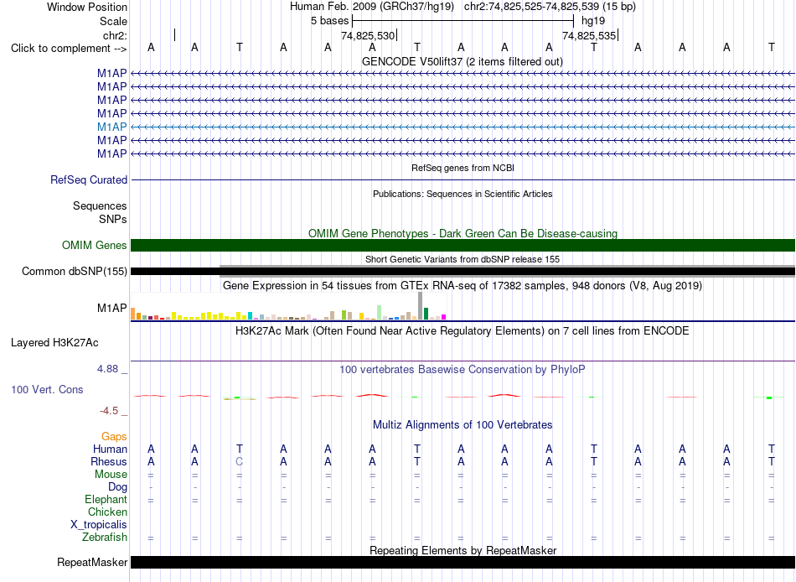
Task: Click the 4.88 upper PhyloP scale value
Action: click(x=107, y=369)
